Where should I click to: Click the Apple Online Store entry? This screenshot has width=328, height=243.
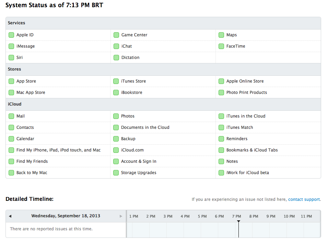point(245,81)
